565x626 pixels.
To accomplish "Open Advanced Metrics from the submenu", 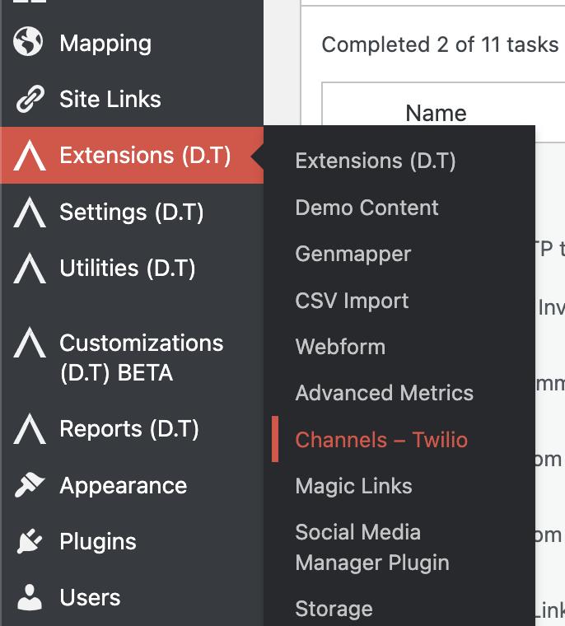I will click(x=384, y=393).
